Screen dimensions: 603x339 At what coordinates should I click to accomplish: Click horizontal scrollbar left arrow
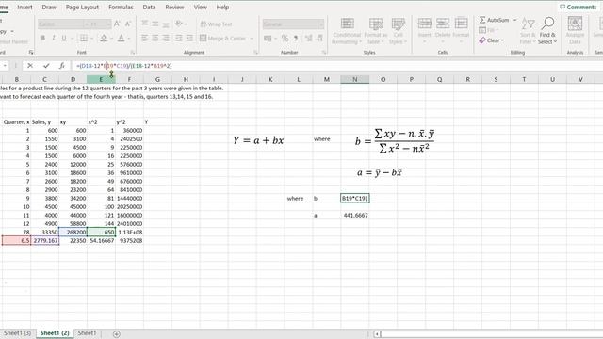(x=377, y=334)
